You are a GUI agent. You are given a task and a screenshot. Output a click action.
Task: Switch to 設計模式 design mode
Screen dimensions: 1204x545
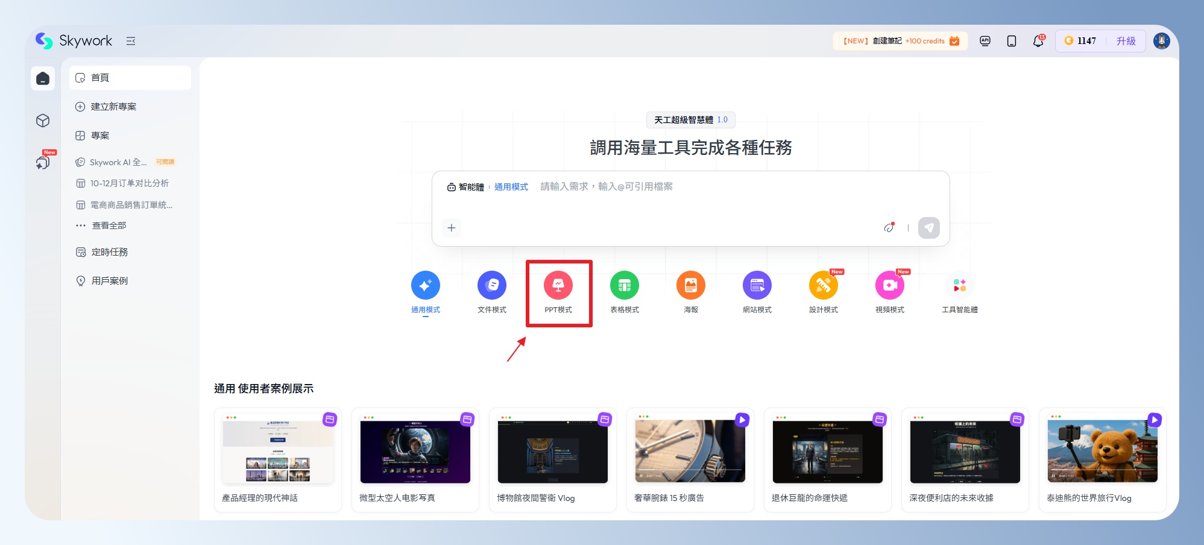tap(824, 286)
